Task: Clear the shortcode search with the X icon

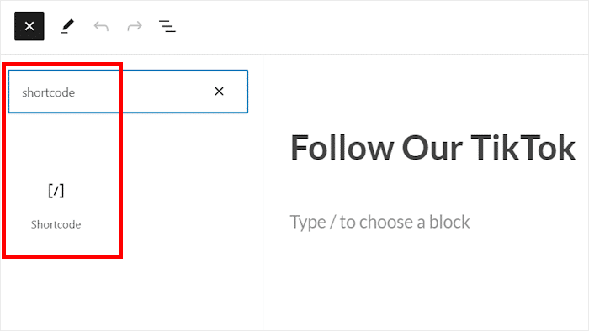Action: click(x=219, y=91)
